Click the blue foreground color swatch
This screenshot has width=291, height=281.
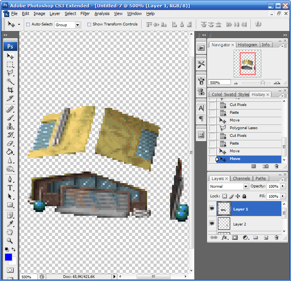[8, 257]
